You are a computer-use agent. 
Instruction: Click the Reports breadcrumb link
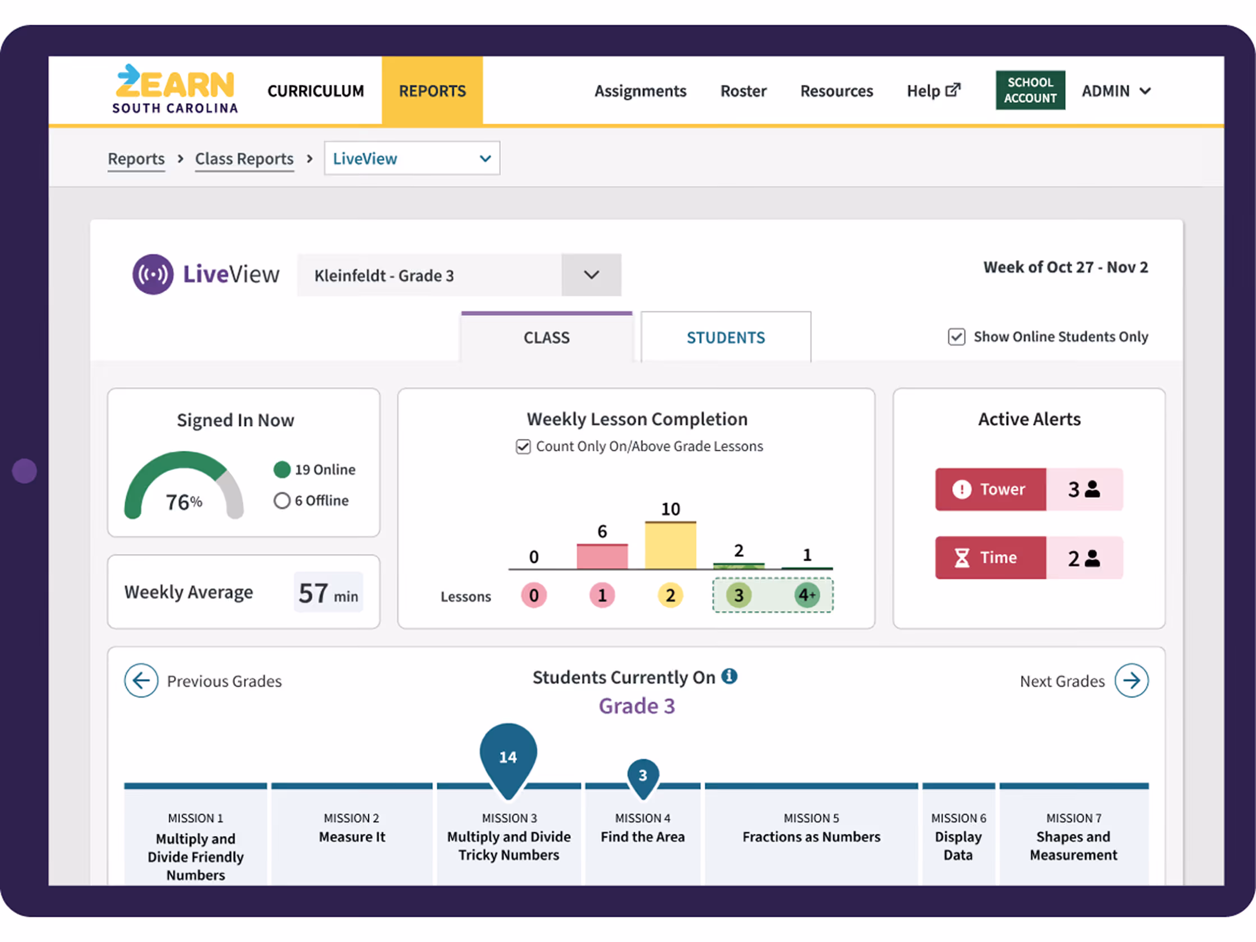(136, 159)
